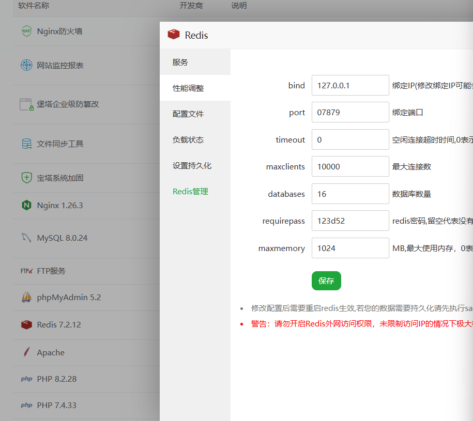Click the Apache feather icon

(x=26, y=353)
